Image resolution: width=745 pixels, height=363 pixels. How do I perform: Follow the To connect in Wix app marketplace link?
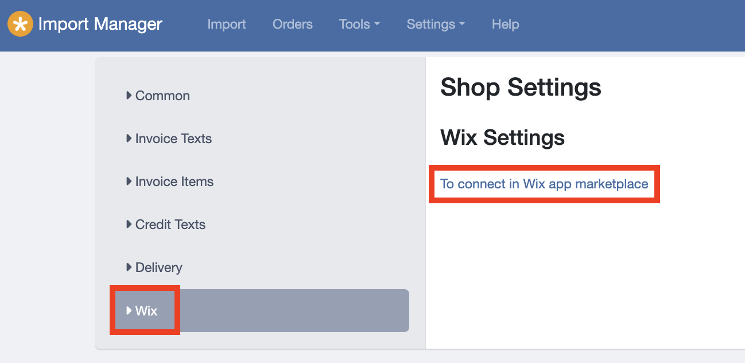point(544,184)
